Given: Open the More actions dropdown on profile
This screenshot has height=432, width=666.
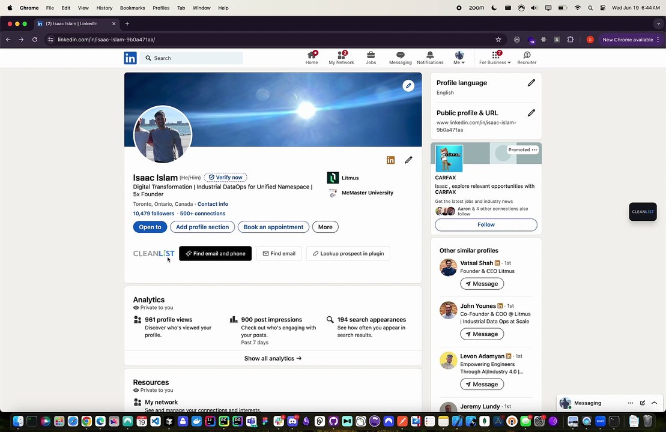Looking at the screenshot, I should pyautogui.click(x=325, y=227).
